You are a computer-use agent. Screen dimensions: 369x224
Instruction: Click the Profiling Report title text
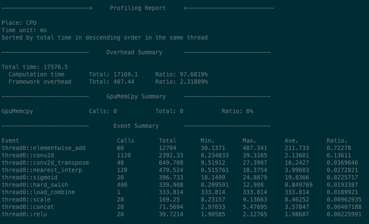point(138,8)
